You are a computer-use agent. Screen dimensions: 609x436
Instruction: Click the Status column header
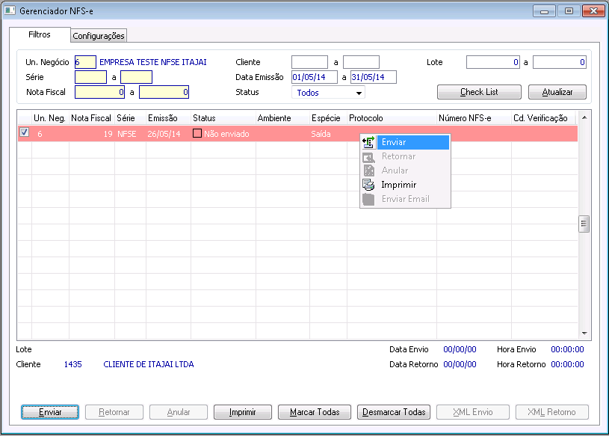[x=223, y=118]
